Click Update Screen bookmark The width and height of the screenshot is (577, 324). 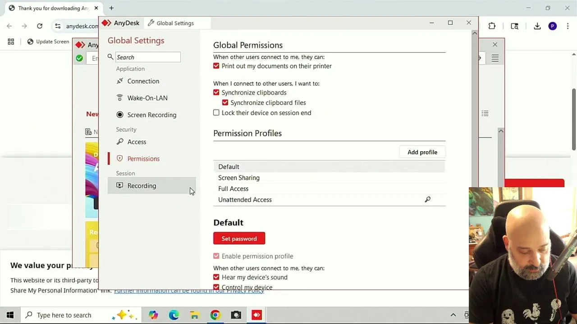[48, 41]
